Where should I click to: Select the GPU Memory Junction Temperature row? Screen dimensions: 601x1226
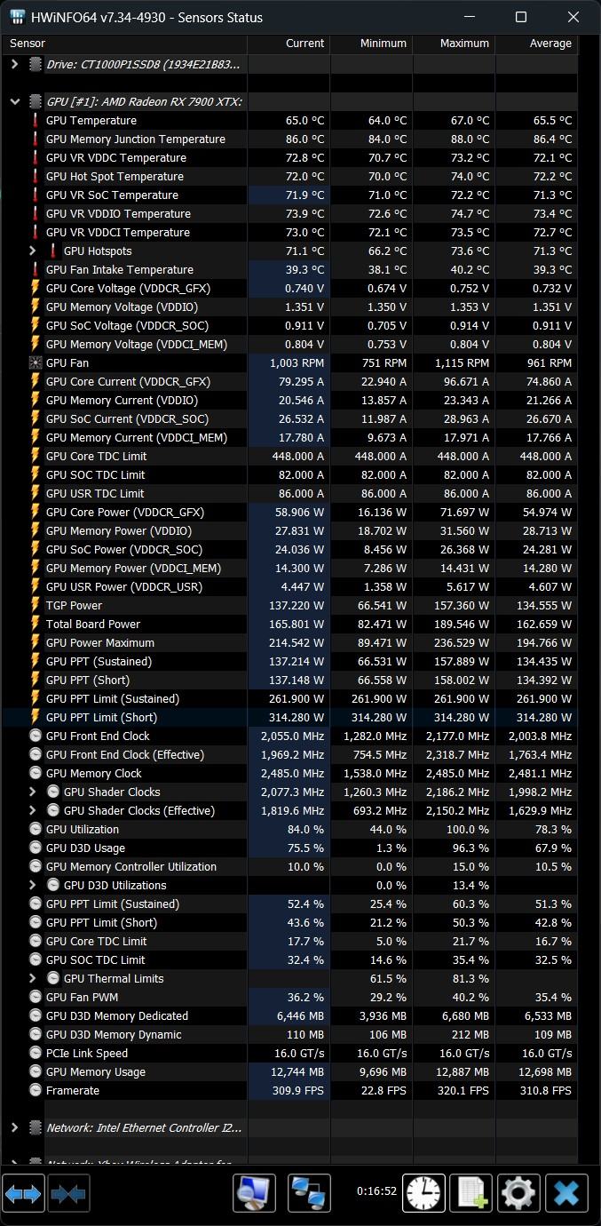point(290,139)
